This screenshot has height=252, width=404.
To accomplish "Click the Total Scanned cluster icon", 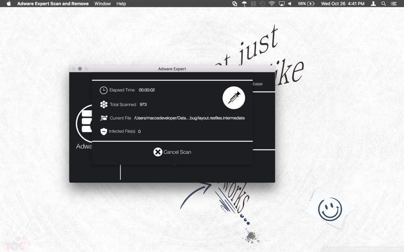I will point(104,104).
